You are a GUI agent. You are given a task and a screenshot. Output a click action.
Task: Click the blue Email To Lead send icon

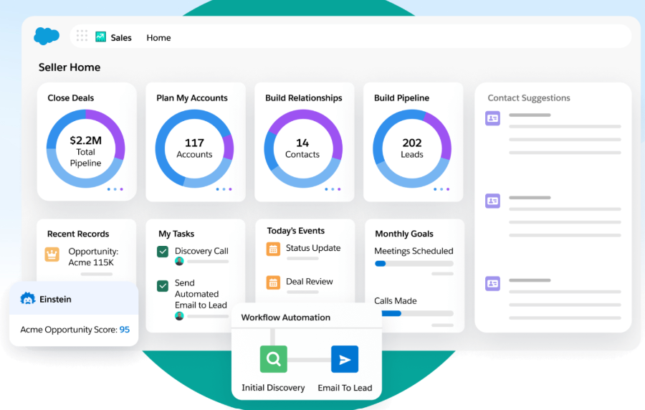click(x=345, y=359)
